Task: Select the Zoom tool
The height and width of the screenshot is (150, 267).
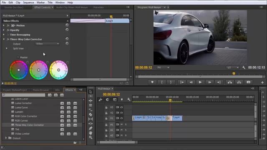Action: coord(91,137)
